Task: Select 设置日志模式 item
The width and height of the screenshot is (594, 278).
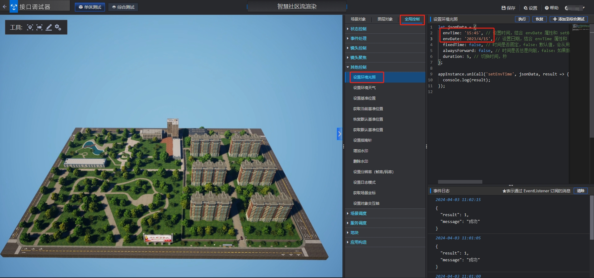Action: click(385, 182)
